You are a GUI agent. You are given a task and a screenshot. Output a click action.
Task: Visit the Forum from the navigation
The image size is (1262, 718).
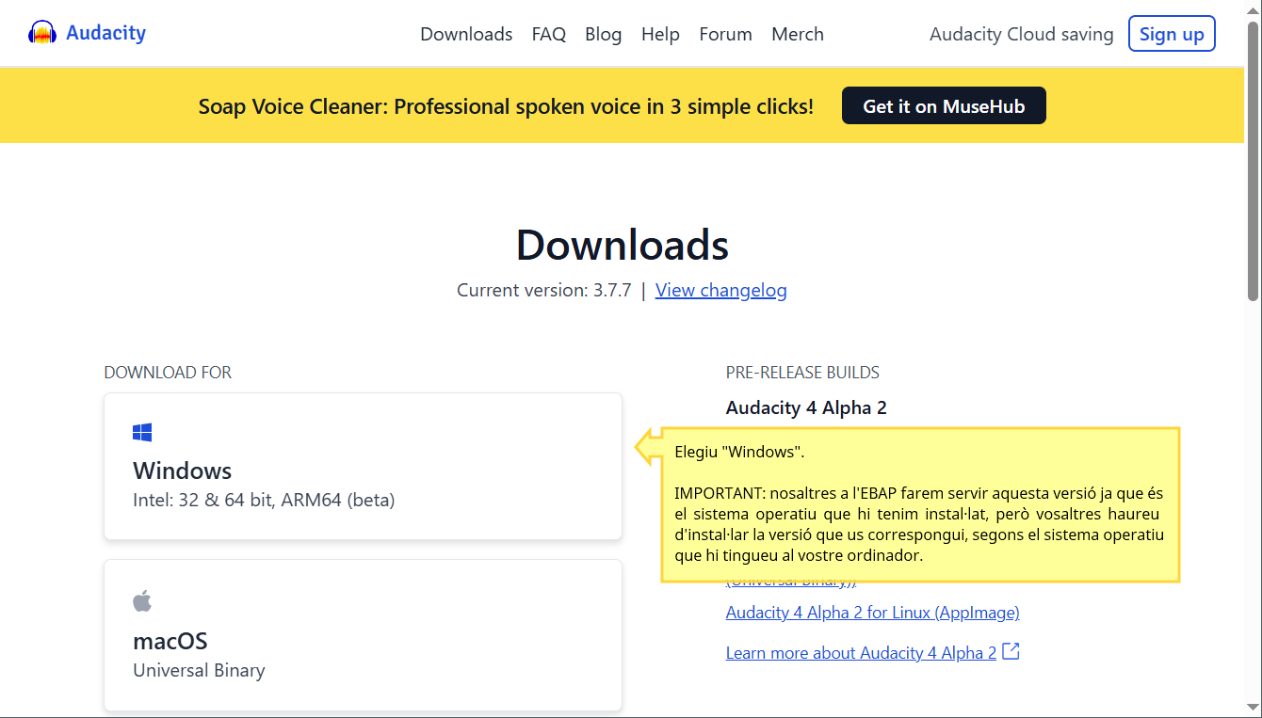click(725, 34)
